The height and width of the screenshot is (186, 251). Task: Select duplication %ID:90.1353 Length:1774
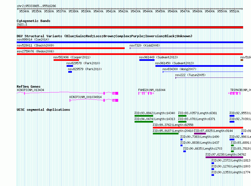pos(231,172)
